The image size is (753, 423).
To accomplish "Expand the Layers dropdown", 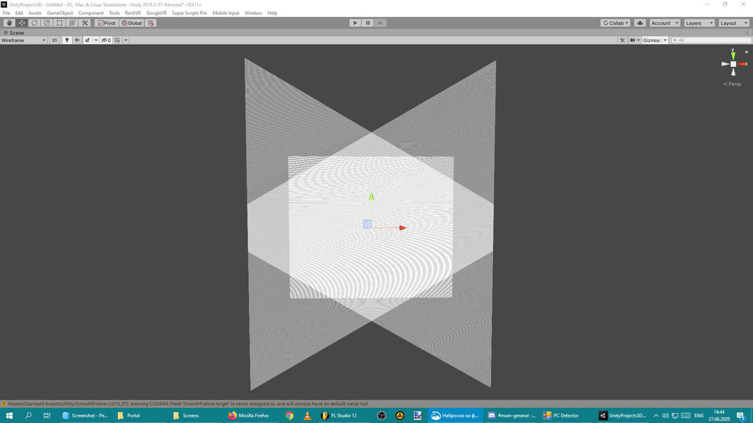I will (x=698, y=23).
